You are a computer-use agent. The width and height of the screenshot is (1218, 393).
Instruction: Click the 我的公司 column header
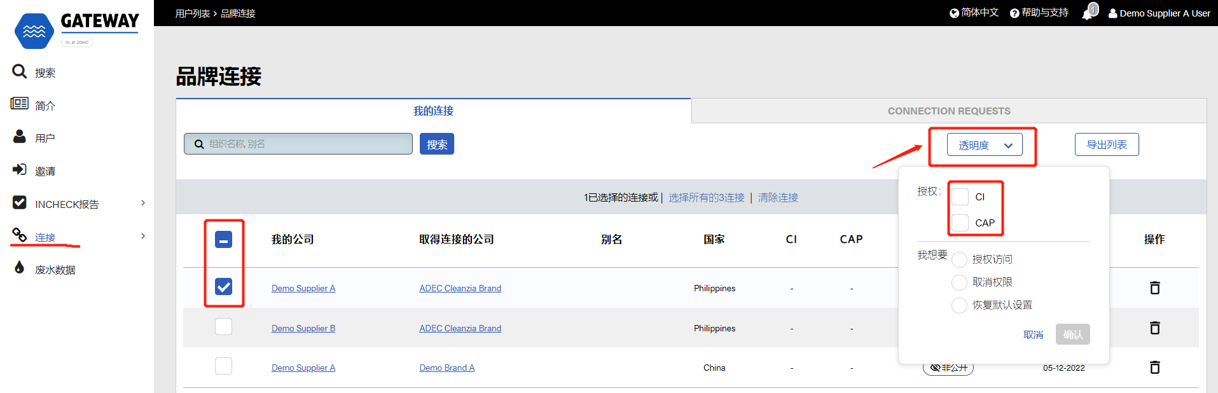(x=293, y=240)
